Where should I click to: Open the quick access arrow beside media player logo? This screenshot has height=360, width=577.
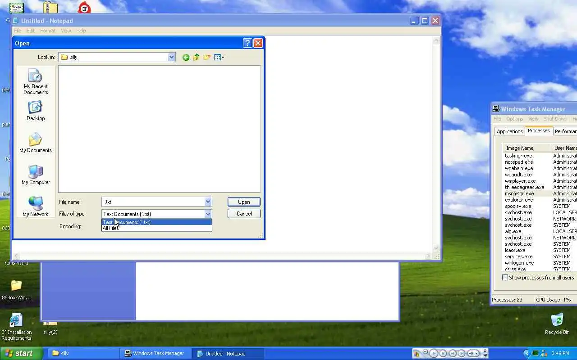click(x=425, y=351)
